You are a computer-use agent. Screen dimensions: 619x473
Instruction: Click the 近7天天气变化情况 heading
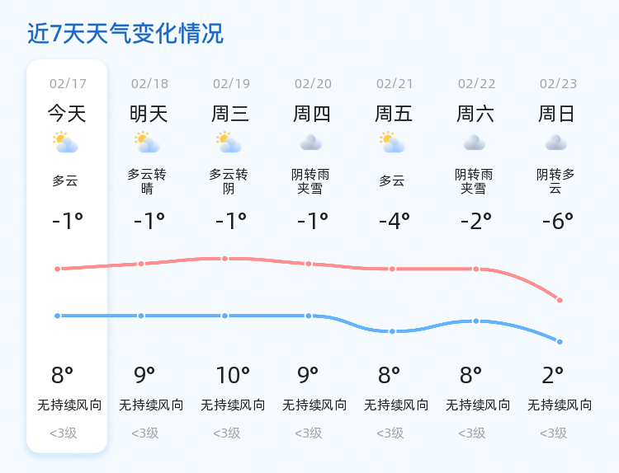125,34
